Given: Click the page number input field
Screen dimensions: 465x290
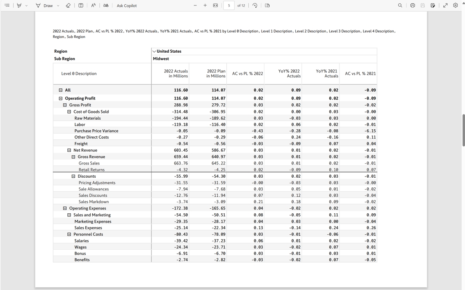Looking at the screenshot, I should 229,5.
